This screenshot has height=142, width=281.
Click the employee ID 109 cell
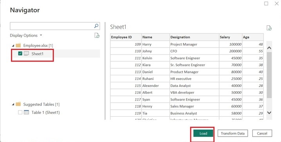click(126, 44)
